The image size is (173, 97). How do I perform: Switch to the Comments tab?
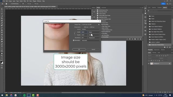(104, 8)
